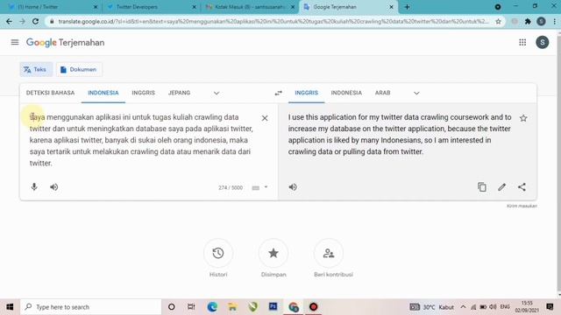Switch to the Home / Twitter tab
The height and width of the screenshot is (315, 561).
[x=53, y=7]
